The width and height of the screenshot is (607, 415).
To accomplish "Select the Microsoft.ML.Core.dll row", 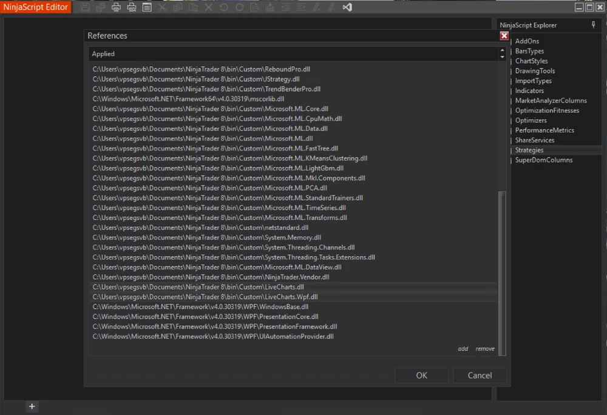I will tap(293, 109).
